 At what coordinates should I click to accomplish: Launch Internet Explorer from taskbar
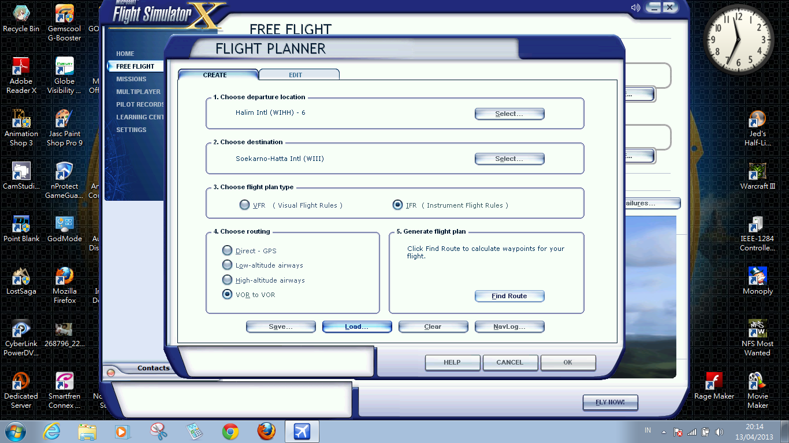pos(52,431)
